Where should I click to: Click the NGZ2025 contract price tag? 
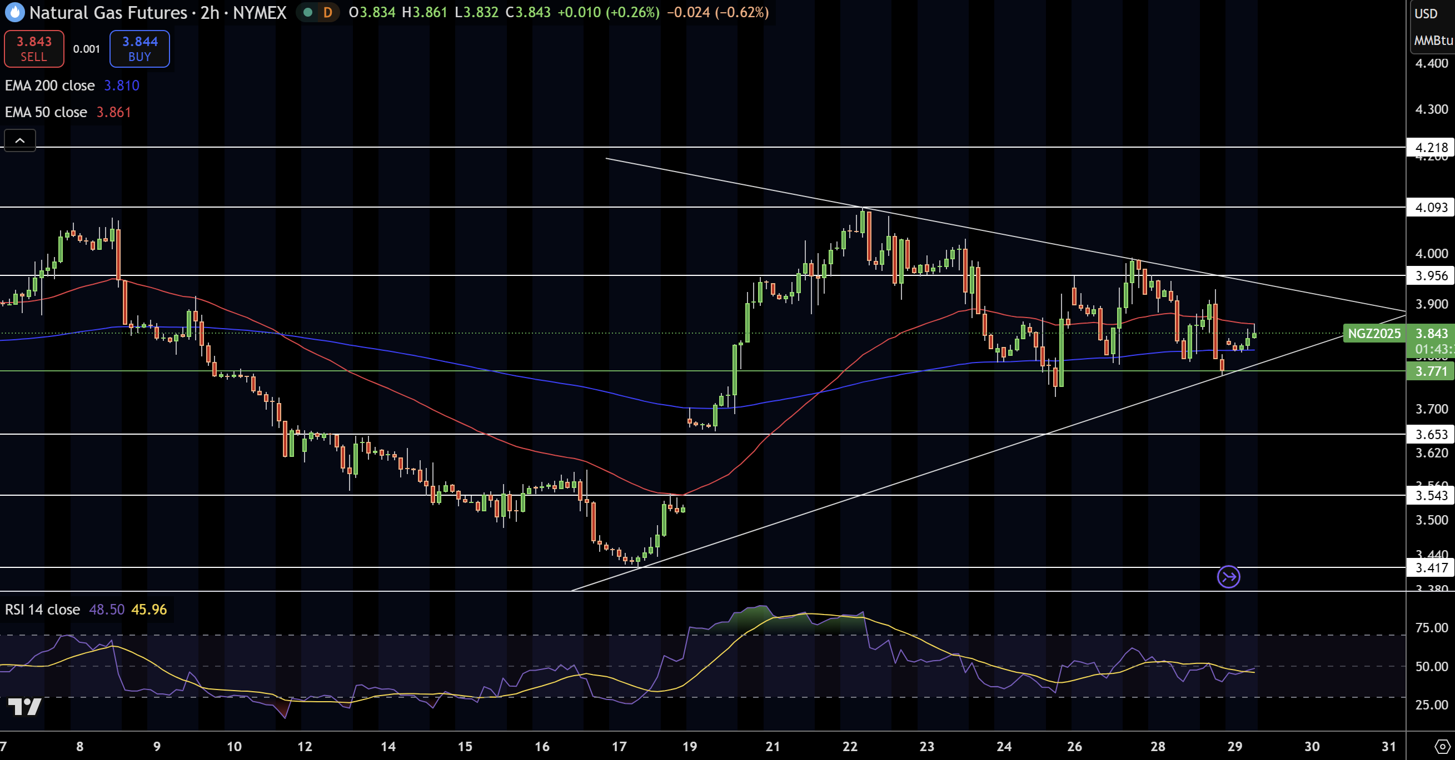pyautogui.click(x=1374, y=334)
